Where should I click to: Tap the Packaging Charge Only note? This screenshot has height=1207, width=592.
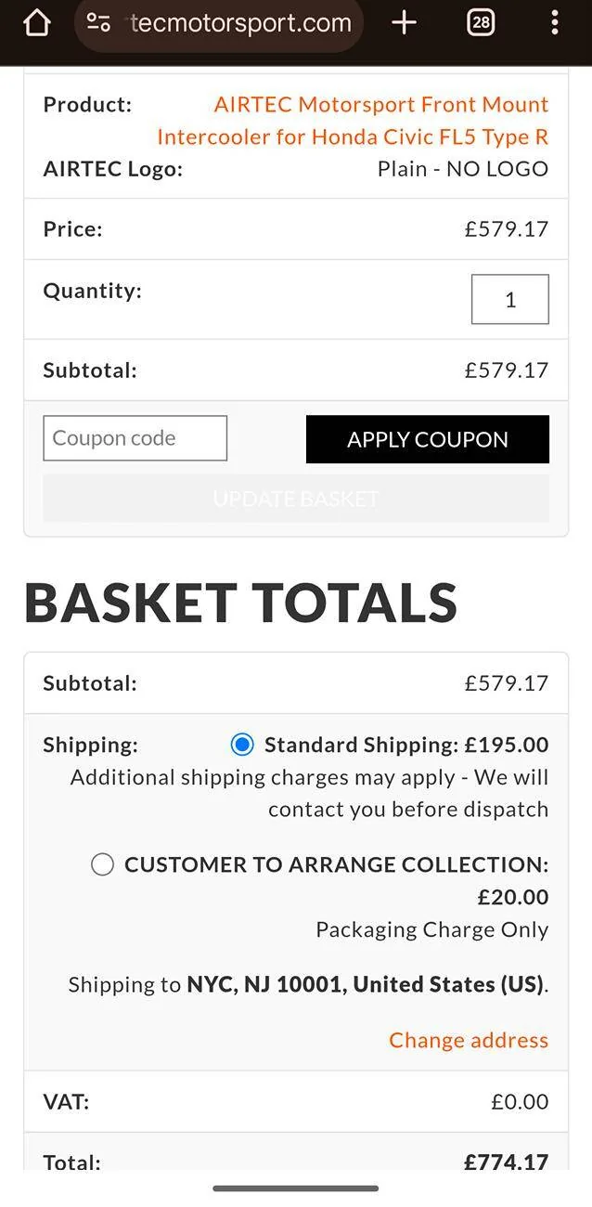click(431, 929)
